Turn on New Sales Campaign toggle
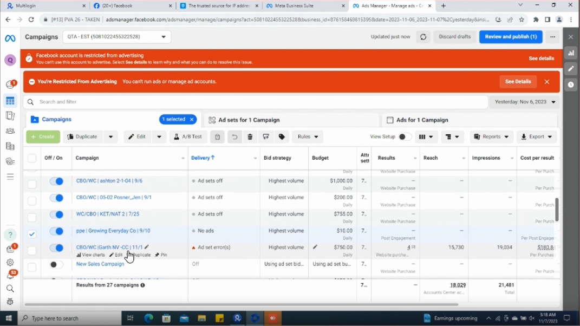The height and width of the screenshot is (326, 580). [57, 265]
